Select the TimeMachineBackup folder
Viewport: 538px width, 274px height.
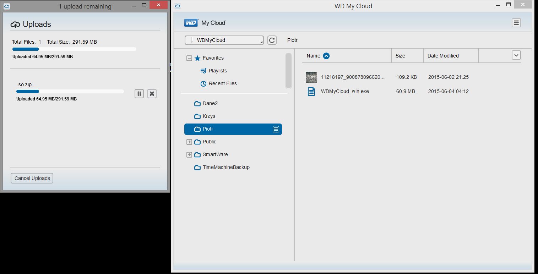coord(226,167)
